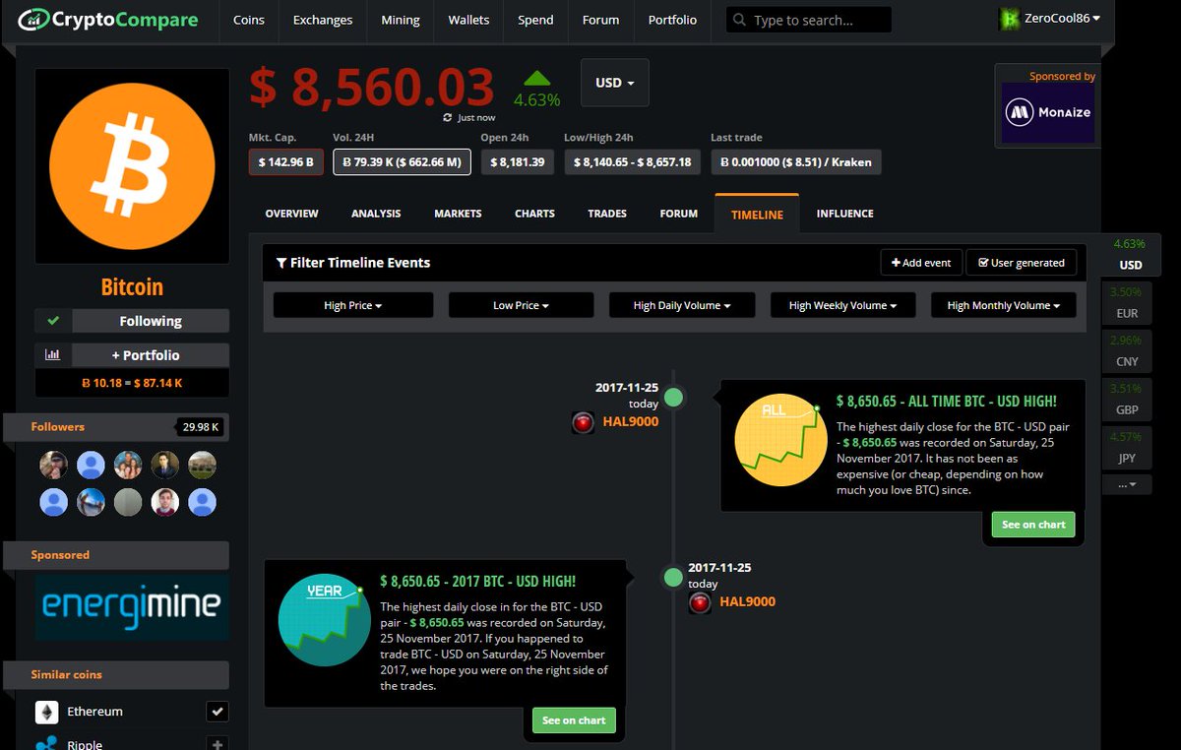Open first follower avatar in top row

[54, 465]
